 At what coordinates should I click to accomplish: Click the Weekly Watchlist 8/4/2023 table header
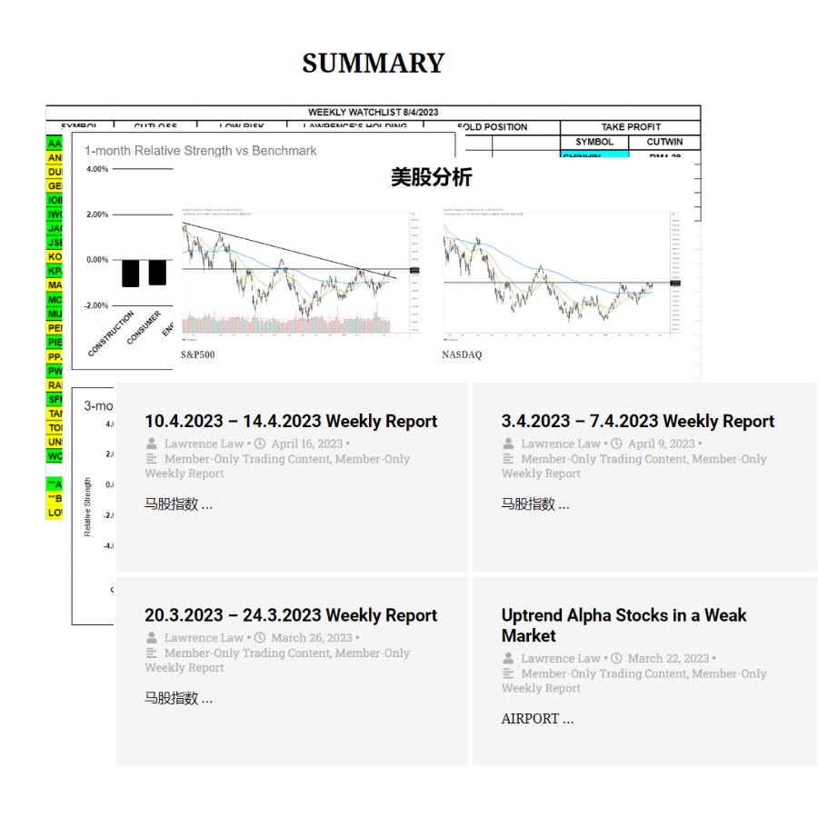pyautogui.click(x=373, y=112)
